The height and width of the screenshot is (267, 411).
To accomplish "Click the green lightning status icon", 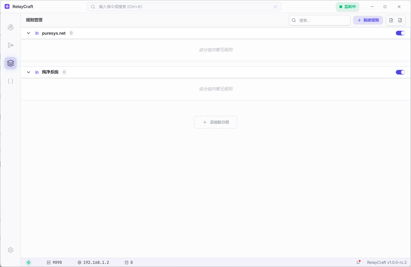I will tap(29, 263).
